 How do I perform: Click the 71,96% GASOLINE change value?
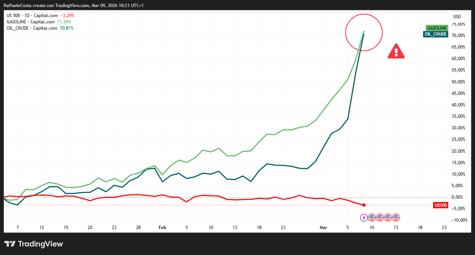tap(64, 22)
